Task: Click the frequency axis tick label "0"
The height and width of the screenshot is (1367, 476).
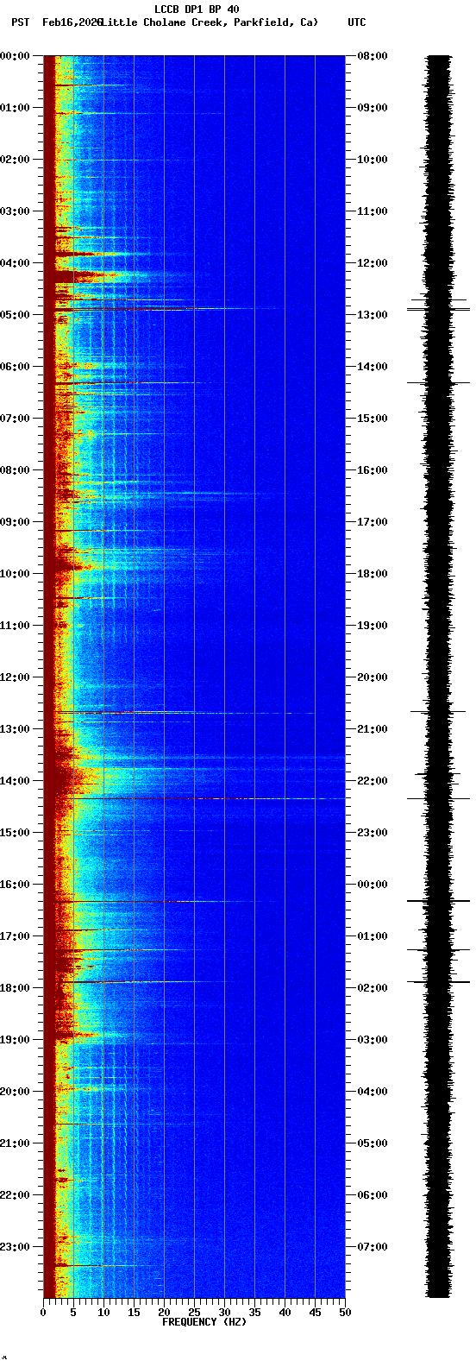Action: click(43, 1313)
